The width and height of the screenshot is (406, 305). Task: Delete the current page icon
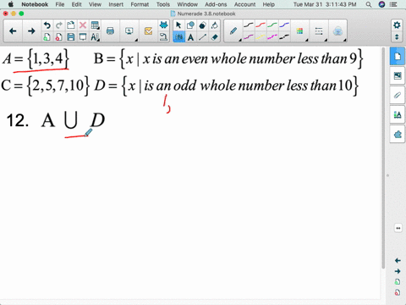pos(59,36)
